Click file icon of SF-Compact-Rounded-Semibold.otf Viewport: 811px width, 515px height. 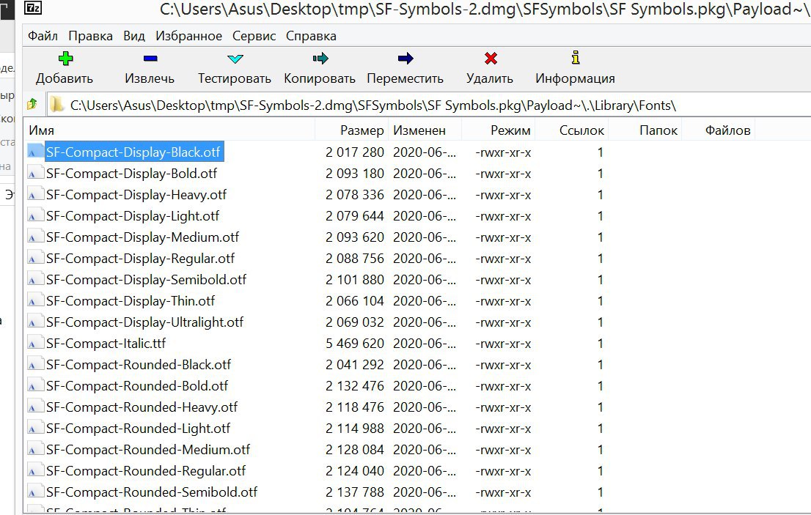[x=34, y=492]
